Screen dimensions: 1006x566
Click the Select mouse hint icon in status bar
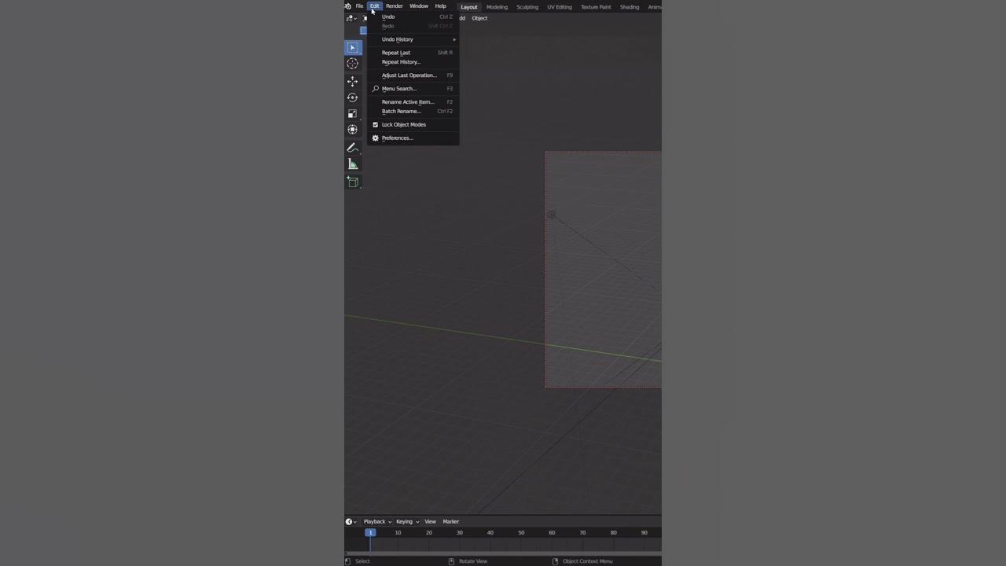pos(348,561)
